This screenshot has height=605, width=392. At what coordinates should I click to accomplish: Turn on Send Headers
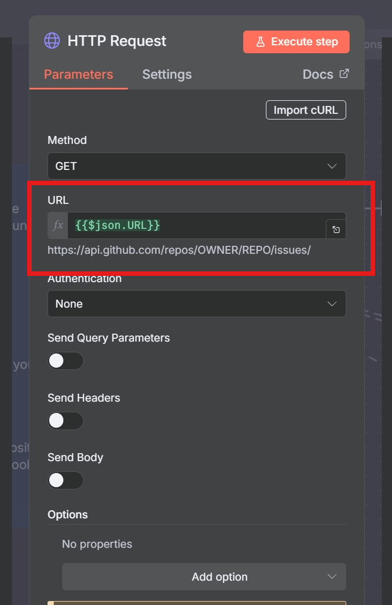coord(66,420)
